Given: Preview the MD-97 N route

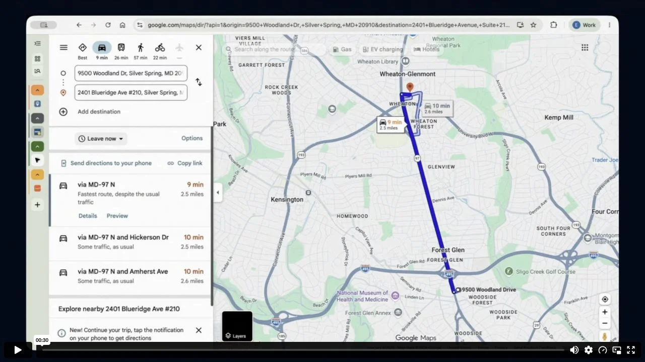Looking at the screenshot, I should pos(117,216).
